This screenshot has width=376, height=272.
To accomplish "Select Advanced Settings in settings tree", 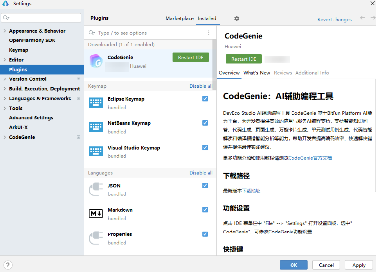I will (x=31, y=117).
